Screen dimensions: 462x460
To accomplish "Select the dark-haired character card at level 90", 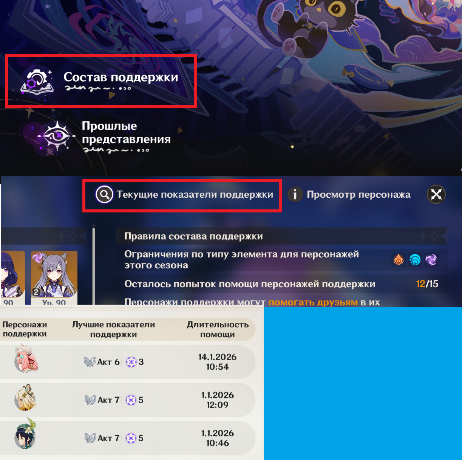I will 12,278.
